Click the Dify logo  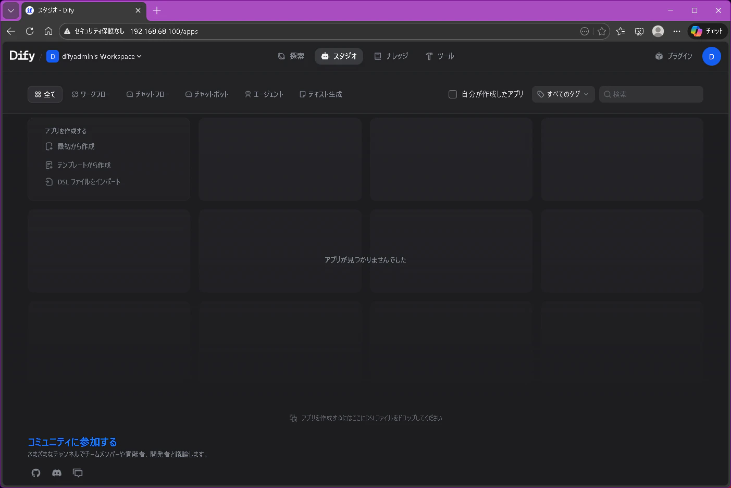22,56
